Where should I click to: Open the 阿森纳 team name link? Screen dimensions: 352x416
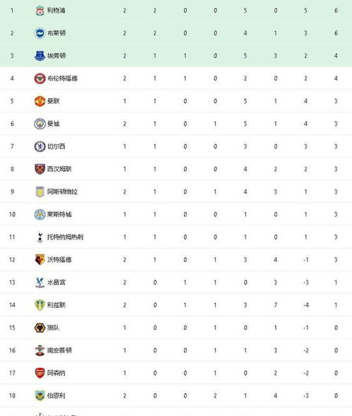pyautogui.click(x=56, y=373)
